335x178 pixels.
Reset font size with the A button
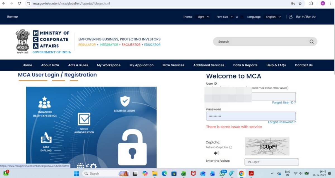pyautogui.click(x=237, y=17)
